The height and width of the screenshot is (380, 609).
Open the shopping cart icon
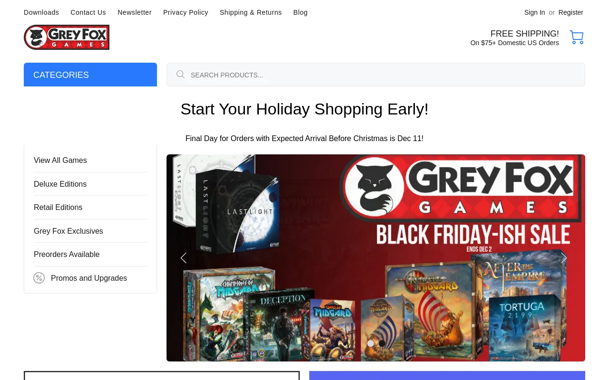pyautogui.click(x=577, y=38)
